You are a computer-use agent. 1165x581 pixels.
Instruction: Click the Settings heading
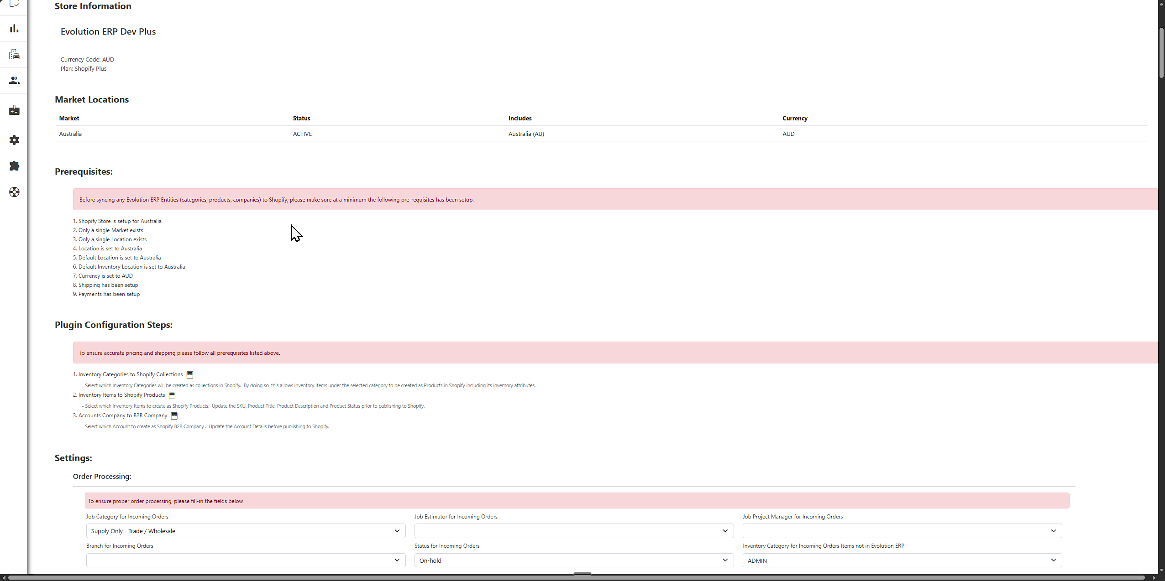point(73,458)
